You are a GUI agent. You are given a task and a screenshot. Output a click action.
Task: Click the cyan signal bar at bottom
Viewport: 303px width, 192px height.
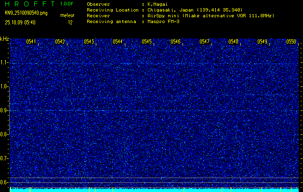click(x=154, y=190)
